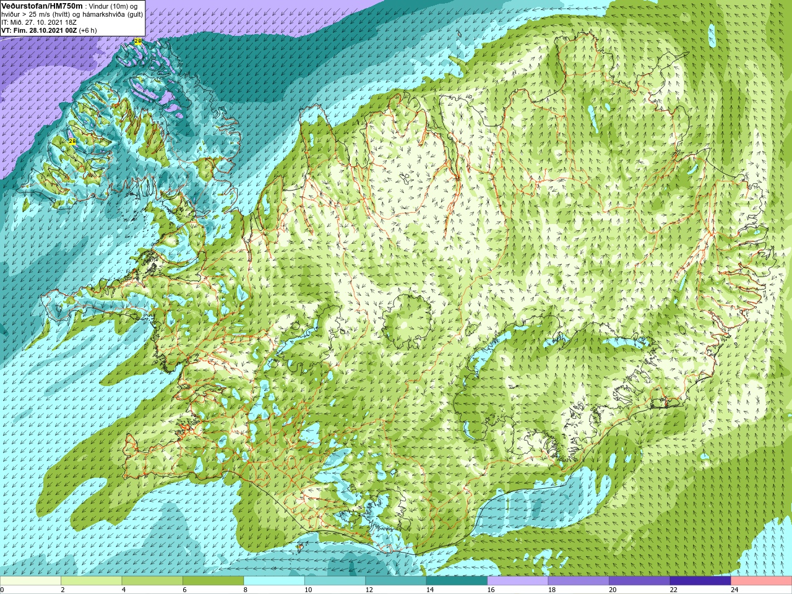The image size is (792, 594).
Task: Select the olive green 6–8 m/s legend swatch
Action: click(x=213, y=581)
